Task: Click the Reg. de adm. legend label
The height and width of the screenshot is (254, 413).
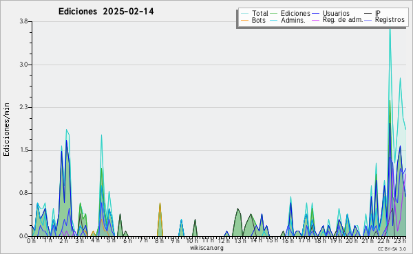Action: [x=343, y=20]
